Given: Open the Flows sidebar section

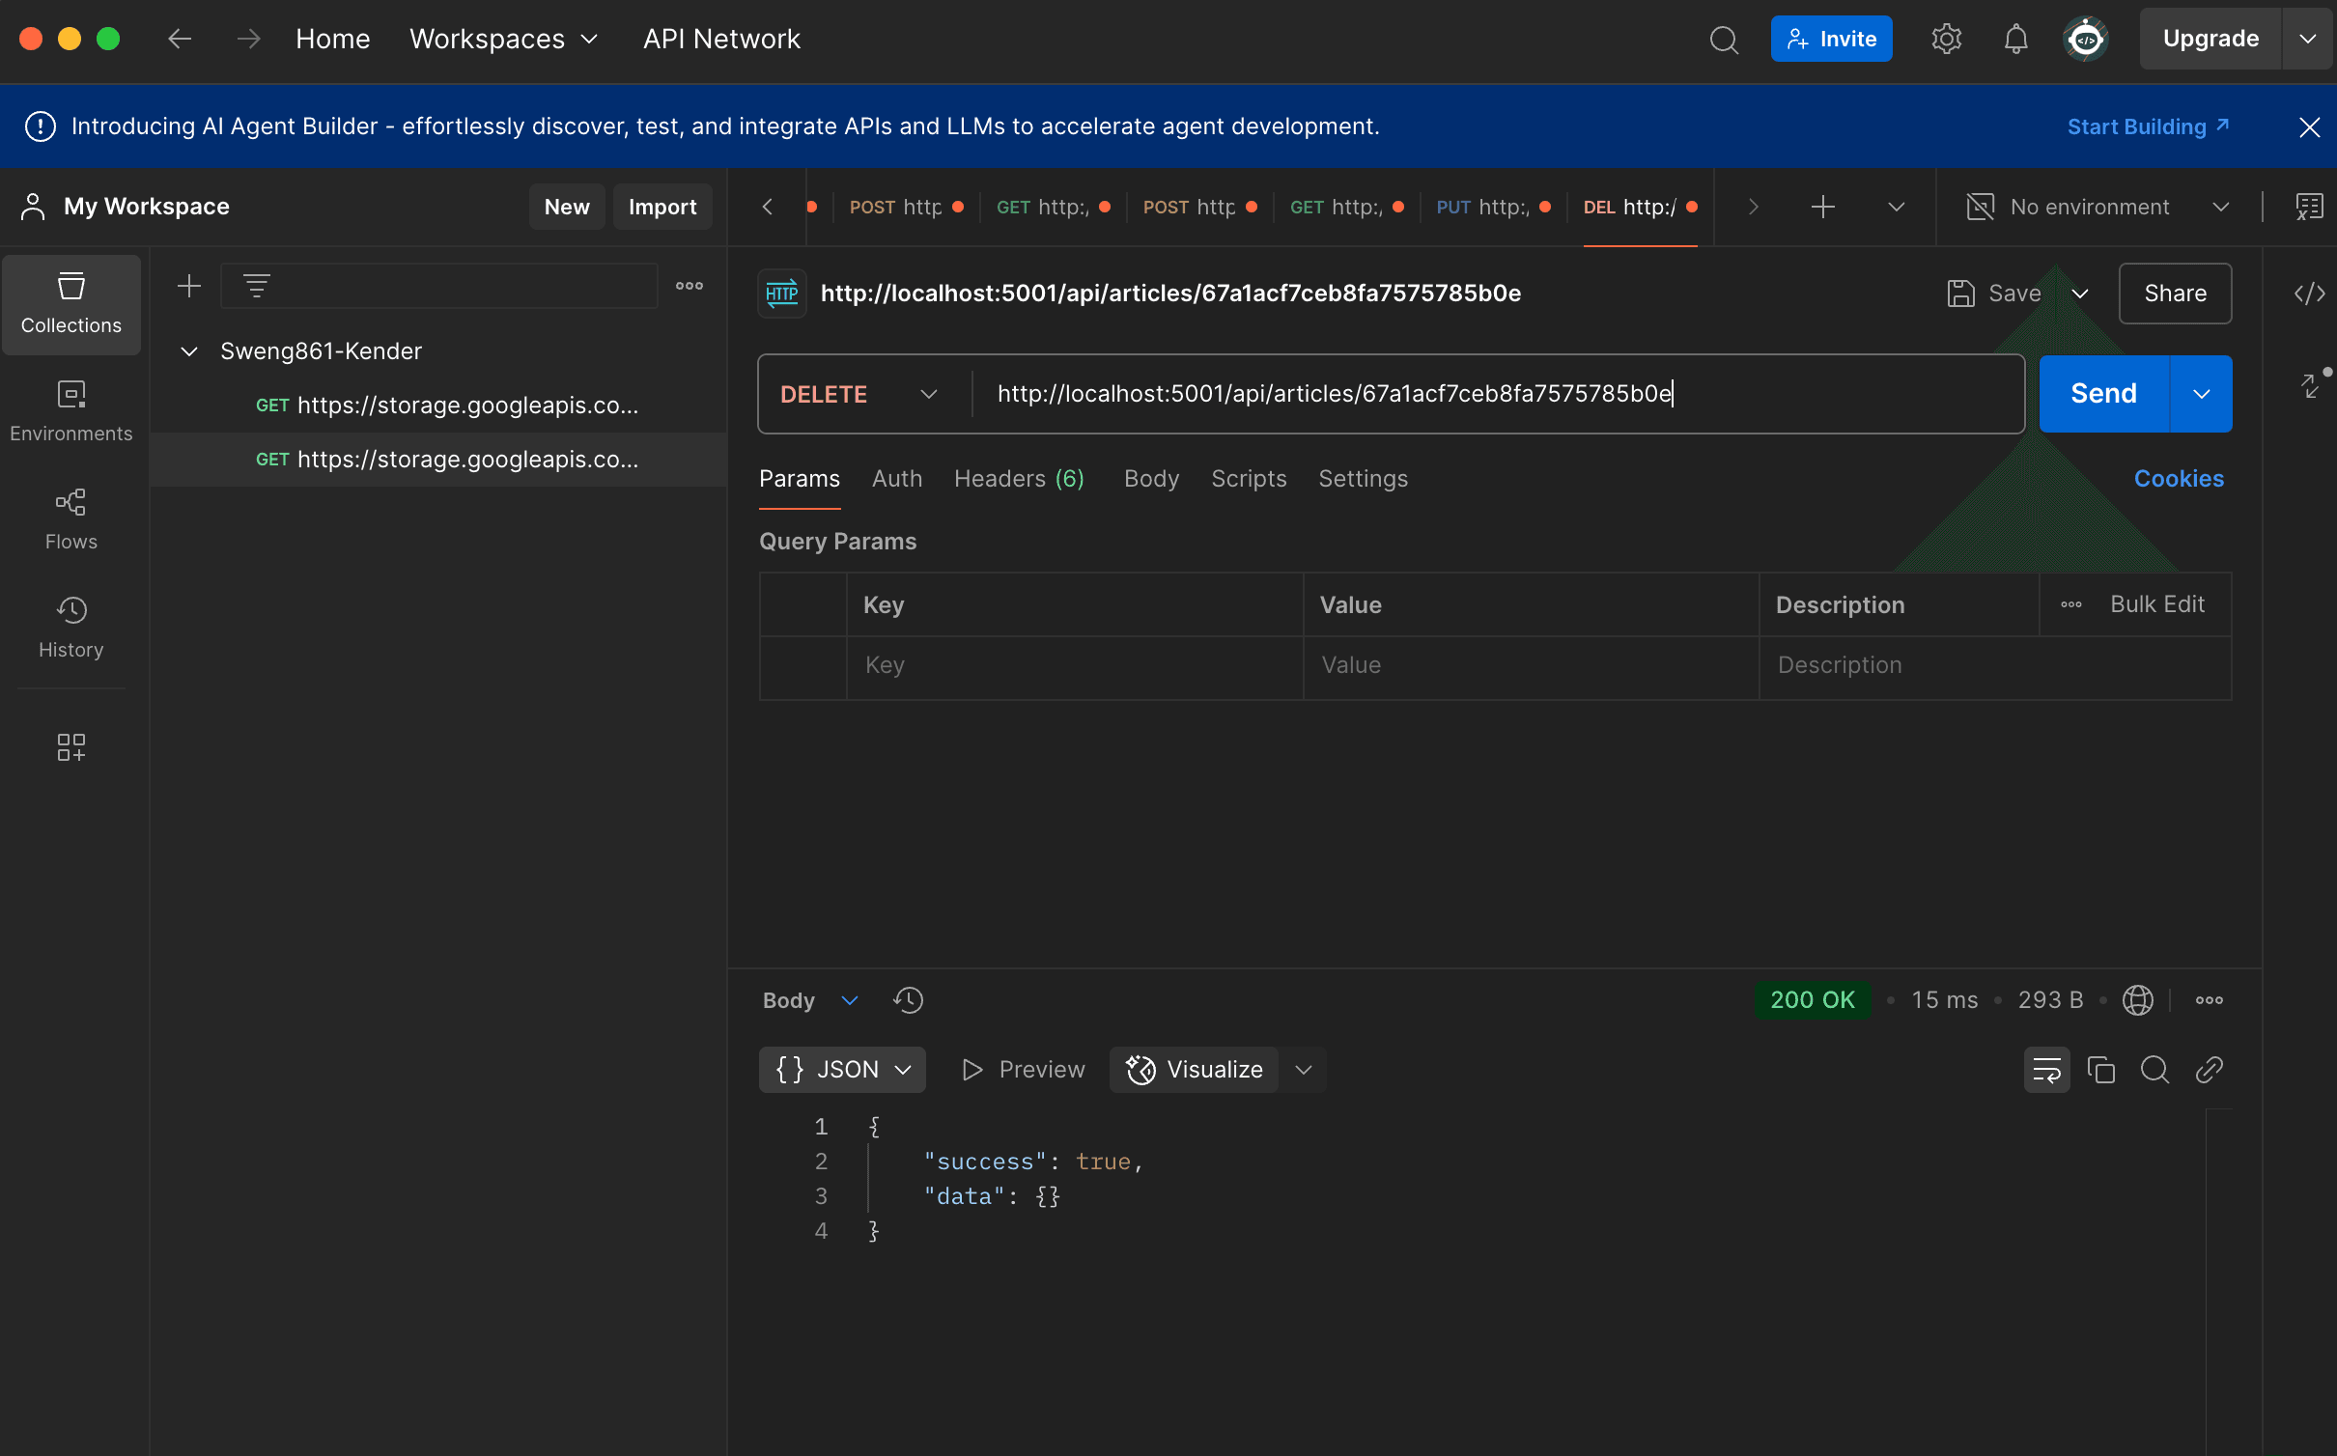Looking at the screenshot, I should (71, 519).
